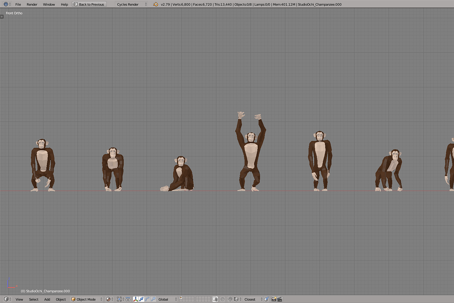
Task: Click the Back to Previous button
Action: (89, 4)
